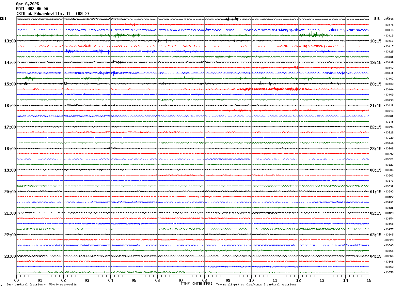Viewport: 395px width, 289px height.
Task: Click the "04:15" UTC time label
Action: point(376,256)
